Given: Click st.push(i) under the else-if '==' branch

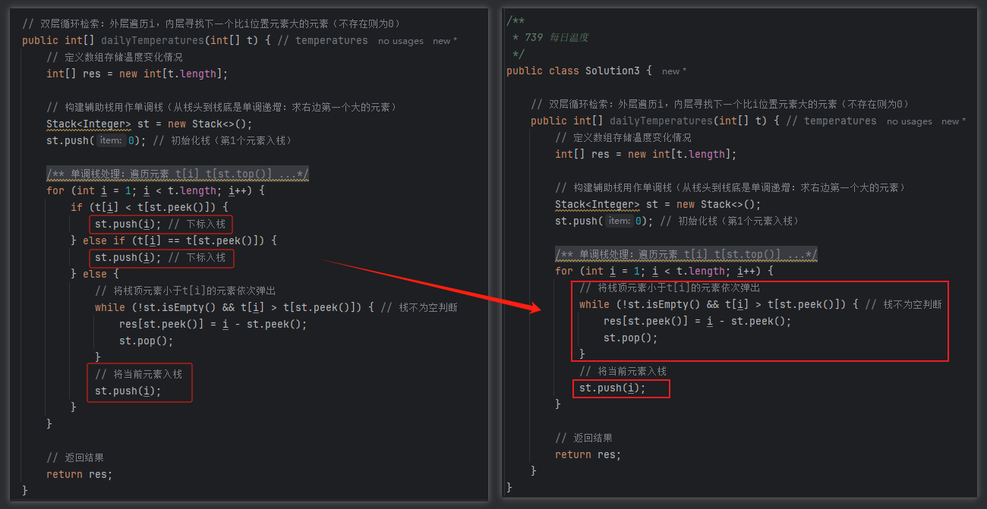Looking at the screenshot, I should [x=128, y=257].
